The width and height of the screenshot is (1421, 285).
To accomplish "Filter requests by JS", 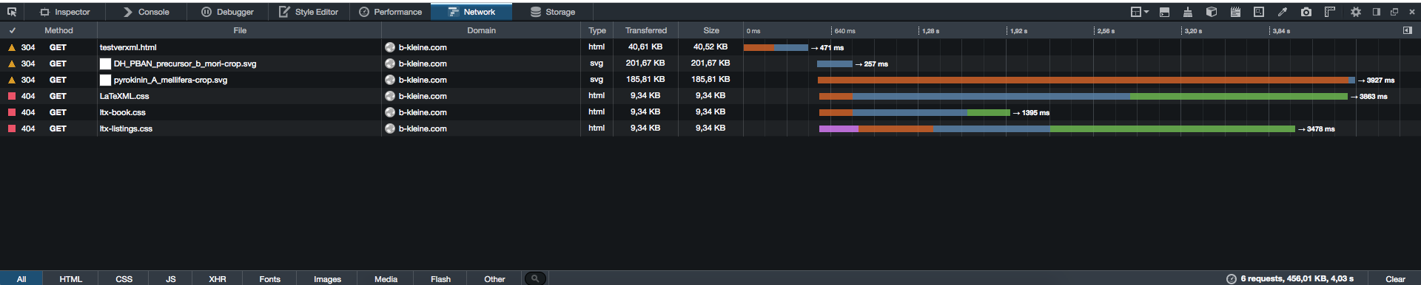I will point(171,279).
